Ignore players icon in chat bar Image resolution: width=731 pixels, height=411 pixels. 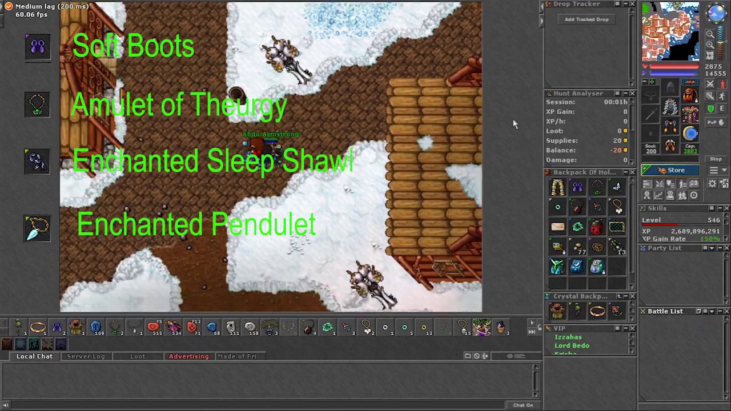[x=476, y=356]
